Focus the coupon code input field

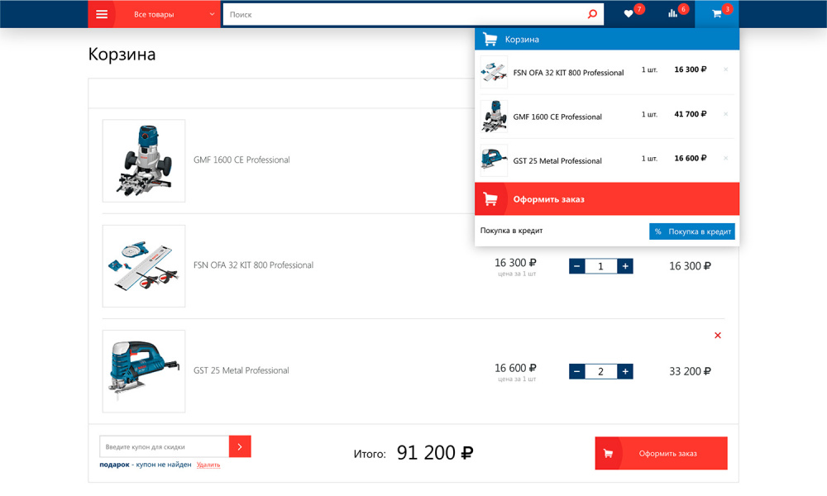(x=164, y=446)
